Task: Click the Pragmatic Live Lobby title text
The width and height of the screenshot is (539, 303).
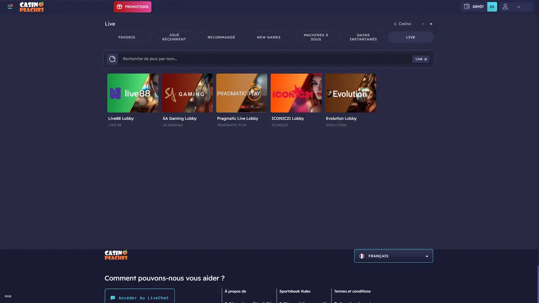Action: pyautogui.click(x=238, y=119)
